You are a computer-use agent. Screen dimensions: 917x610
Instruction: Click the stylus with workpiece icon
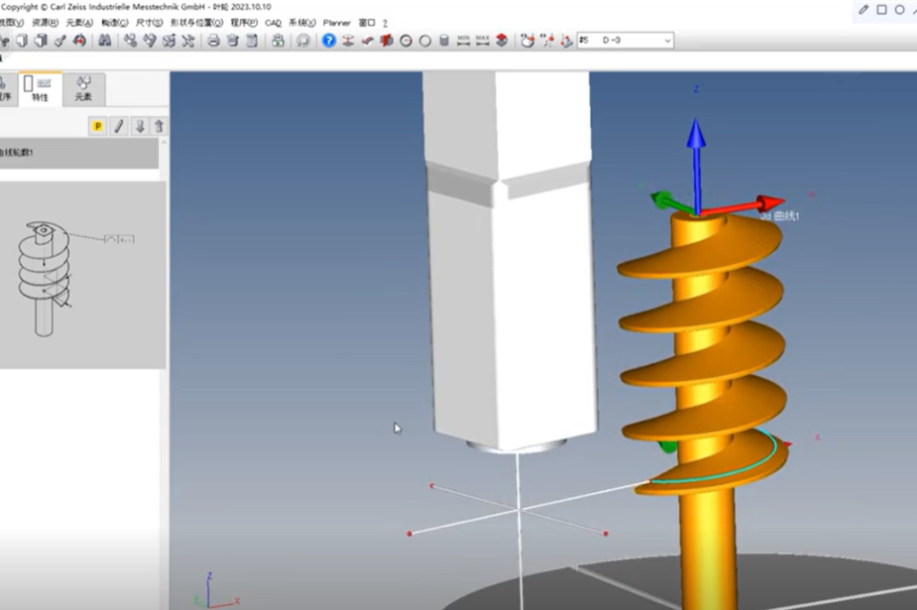coord(527,40)
